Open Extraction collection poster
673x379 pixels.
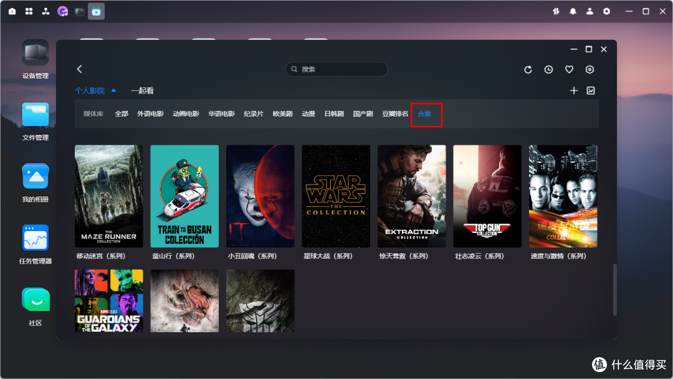(x=412, y=196)
